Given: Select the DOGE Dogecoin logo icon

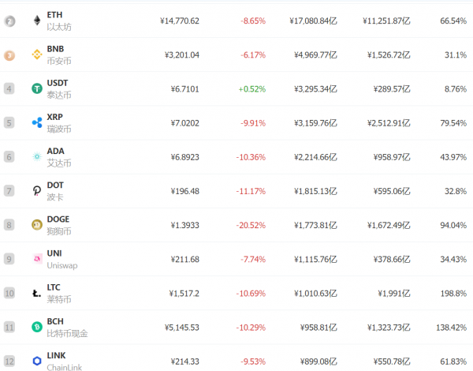Looking at the screenshot, I should pos(36,224).
